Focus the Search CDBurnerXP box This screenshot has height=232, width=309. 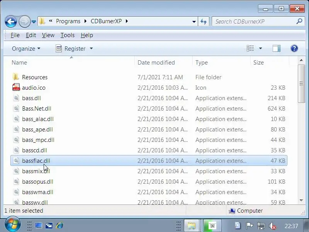254,22
